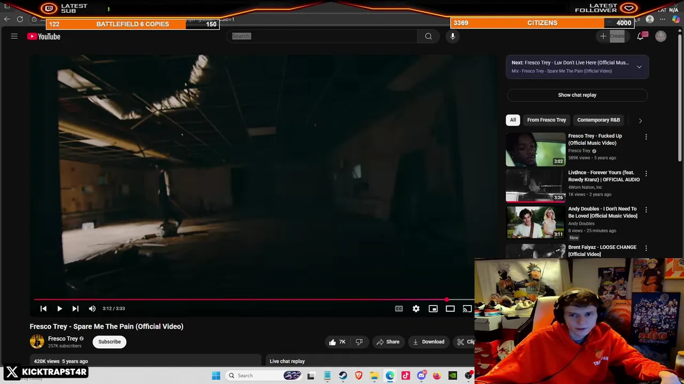Open TikTok from the taskbar

[406, 375]
